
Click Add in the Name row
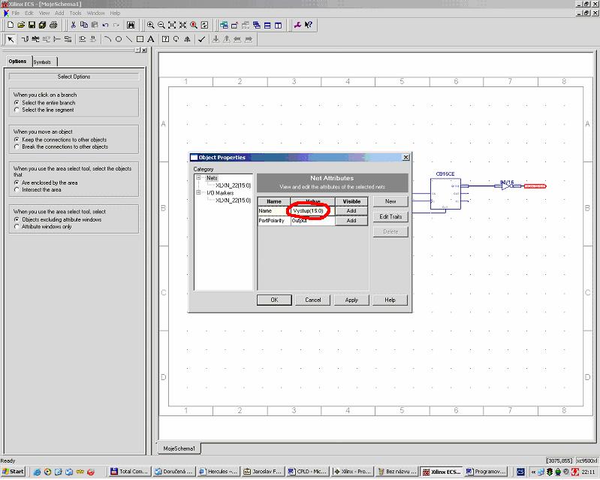click(351, 211)
